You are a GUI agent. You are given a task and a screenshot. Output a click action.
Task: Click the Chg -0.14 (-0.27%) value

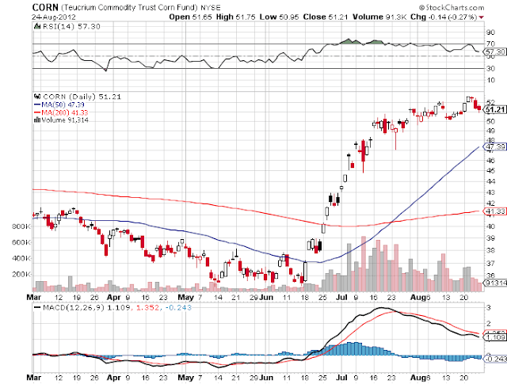(x=444, y=17)
